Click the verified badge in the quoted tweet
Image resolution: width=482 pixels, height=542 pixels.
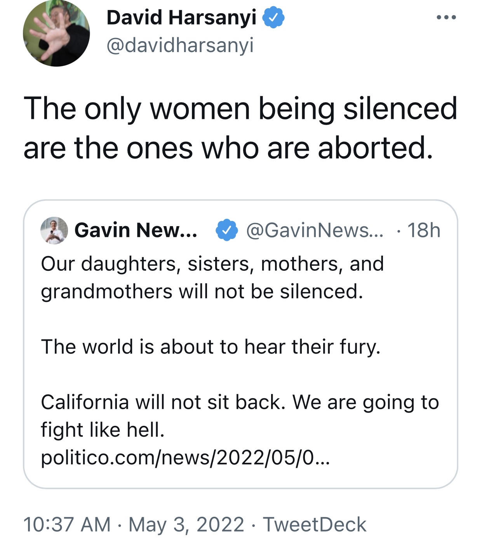227,230
